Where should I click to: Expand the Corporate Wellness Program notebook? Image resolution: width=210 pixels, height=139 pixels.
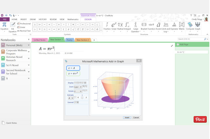(x=29, y=52)
